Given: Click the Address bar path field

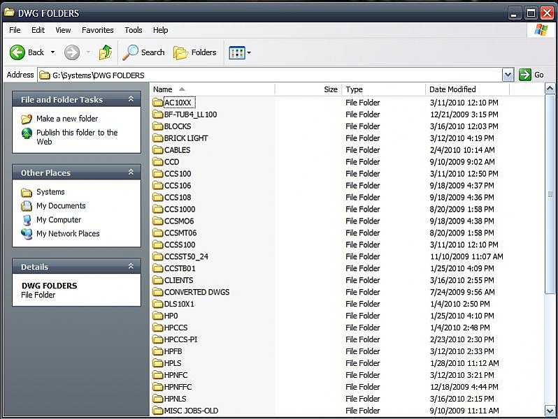Looking at the screenshot, I should point(270,75).
